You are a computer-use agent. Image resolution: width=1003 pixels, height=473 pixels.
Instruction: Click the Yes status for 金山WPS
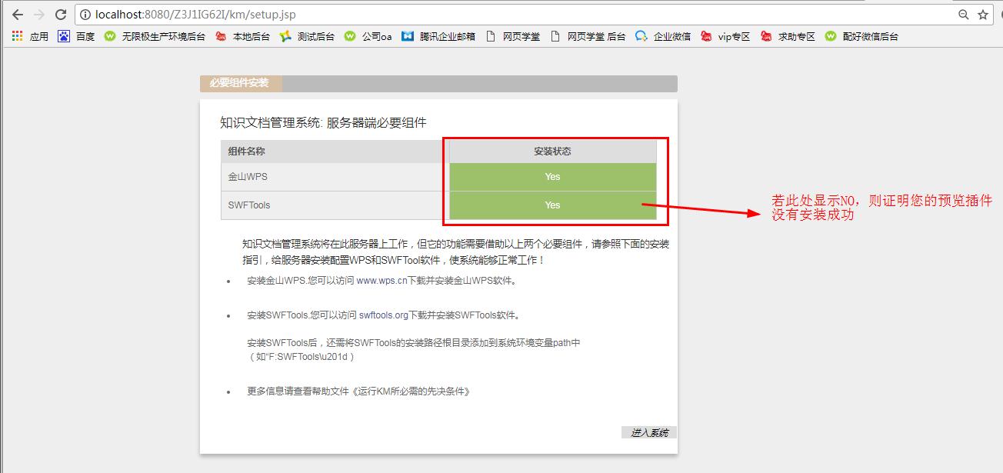click(x=553, y=177)
